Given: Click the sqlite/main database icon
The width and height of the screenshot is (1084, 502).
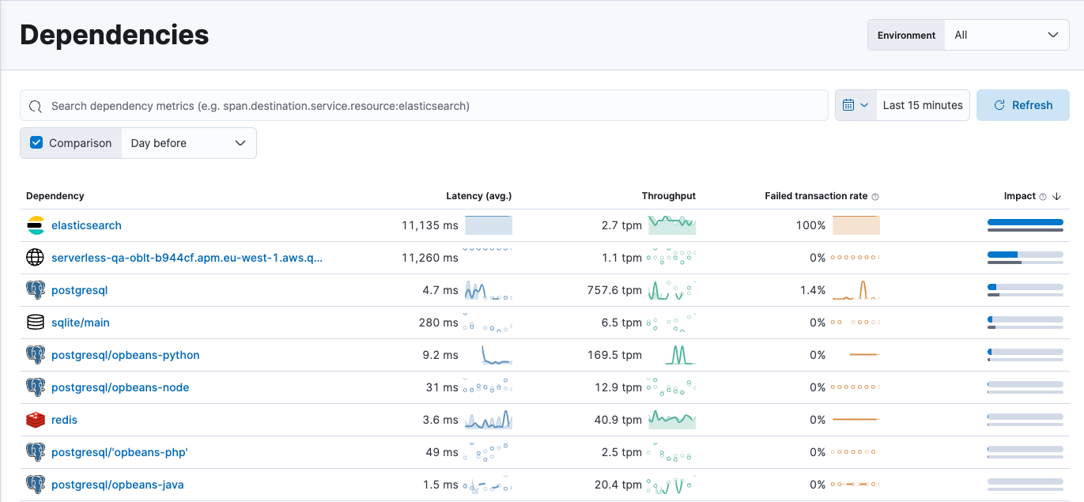Looking at the screenshot, I should point(36,323).
